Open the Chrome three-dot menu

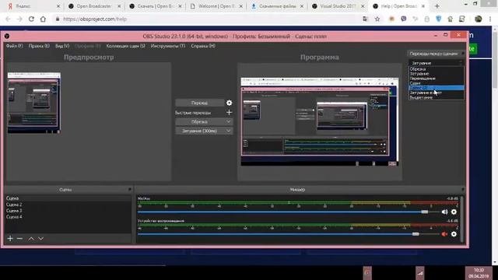(490, 19)
